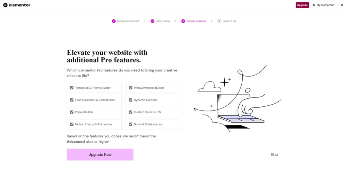Click the My Elementor account icon
Viewport: 348px width, 171px height.
(314, 5)
